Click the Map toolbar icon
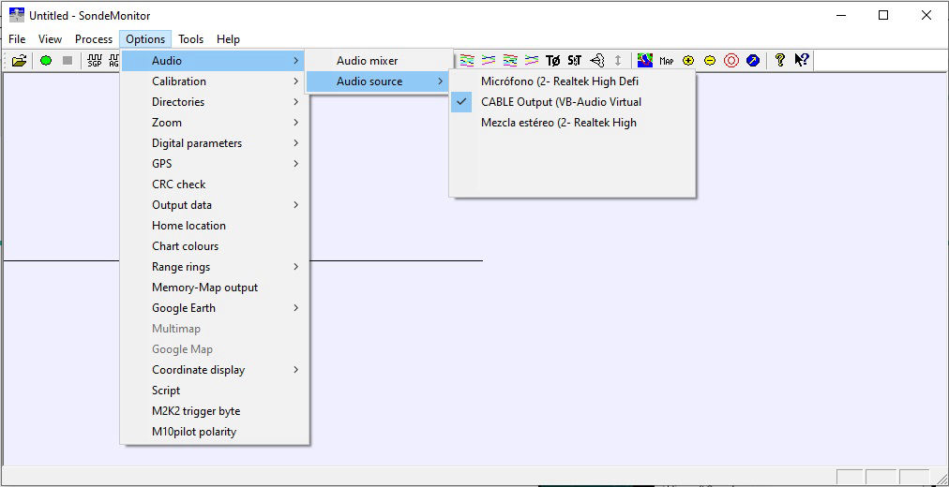949x487 pixels. [x=666, y=61]
